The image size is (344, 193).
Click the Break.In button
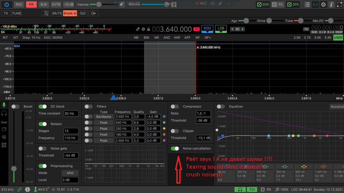click(x=70, y=13)
